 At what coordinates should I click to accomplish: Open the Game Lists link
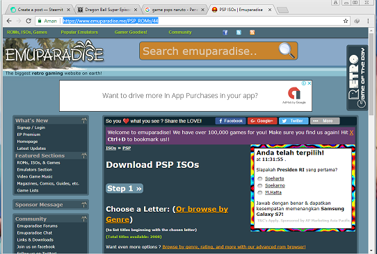(28, 190)
